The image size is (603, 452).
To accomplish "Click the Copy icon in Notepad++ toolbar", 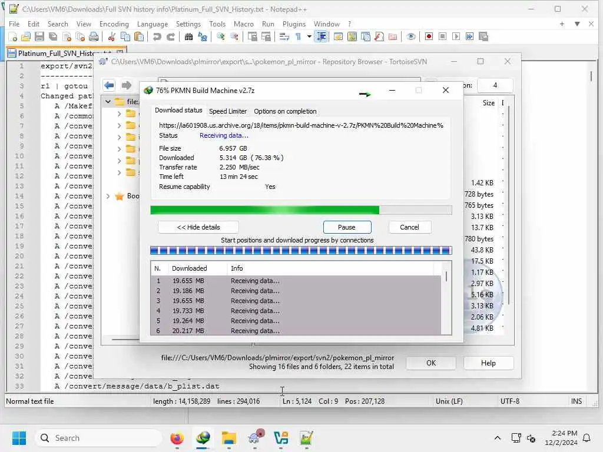I will click(125, 37).
